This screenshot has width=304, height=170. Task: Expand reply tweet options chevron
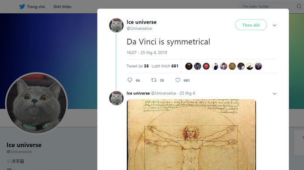pyautogui.click(x=274, y=93)
